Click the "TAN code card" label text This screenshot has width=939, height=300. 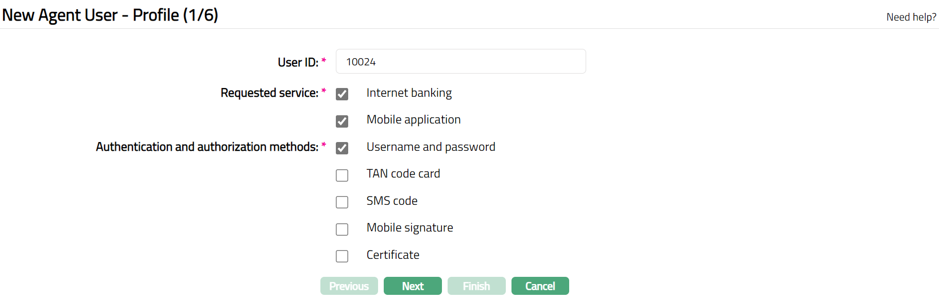403,174
